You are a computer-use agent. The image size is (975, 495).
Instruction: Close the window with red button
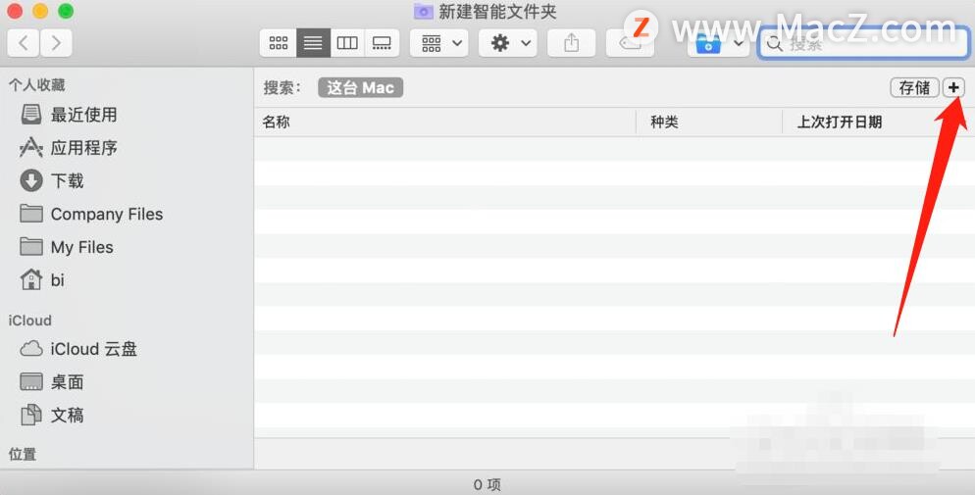(15, 11)
